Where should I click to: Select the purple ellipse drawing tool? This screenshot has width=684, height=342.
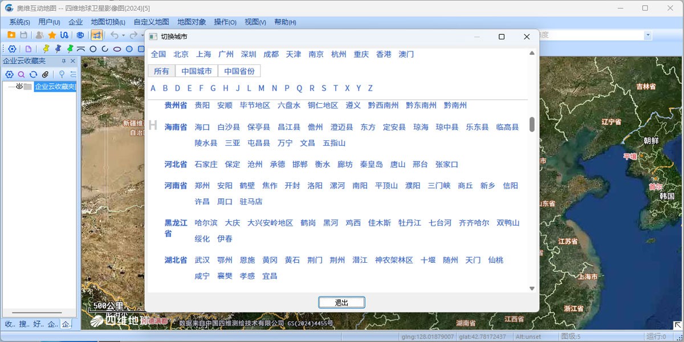[x=117, y=49]
